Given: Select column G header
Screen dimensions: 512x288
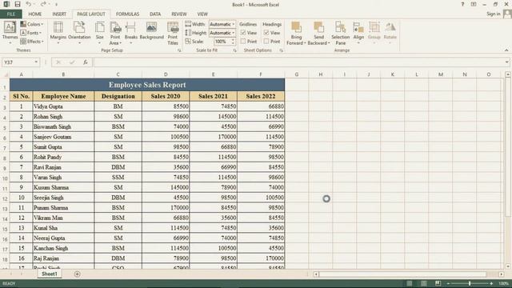Looking at the screenshot, I should (x=297, y=74).
